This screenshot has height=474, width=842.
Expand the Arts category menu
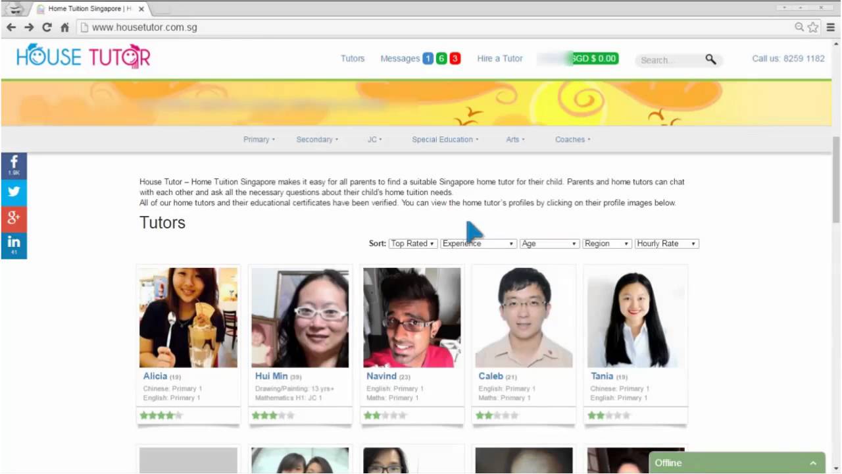click(515, 140)
